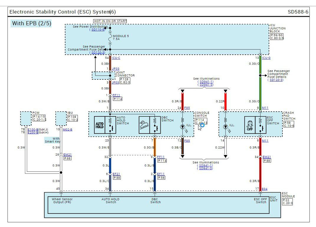Open the ICU-G connector link
This screenshot has height=227, width=316.
(266, 58)
